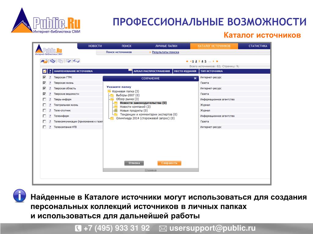Open the Справка link in dialog

click(150, 170)
